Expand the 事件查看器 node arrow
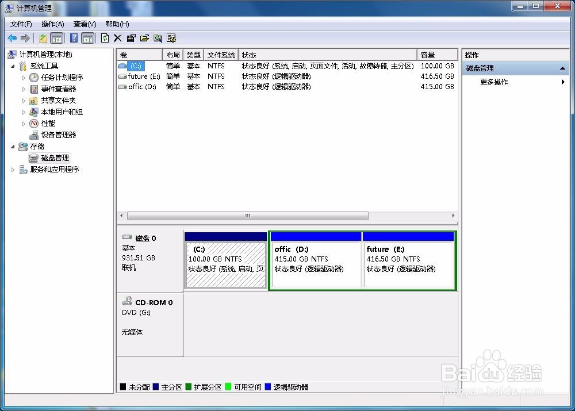The height and width of the screenshot is (411, 575). (24, 89)
